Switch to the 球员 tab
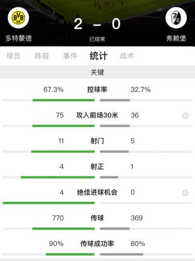 [13, 56]
